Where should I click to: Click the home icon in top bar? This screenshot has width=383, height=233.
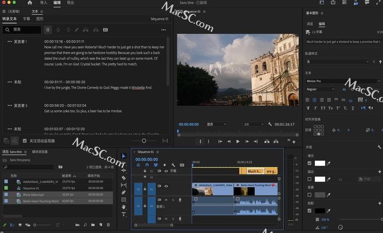point(30,3)
